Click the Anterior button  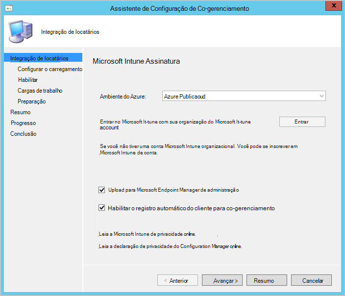point(177,280)
